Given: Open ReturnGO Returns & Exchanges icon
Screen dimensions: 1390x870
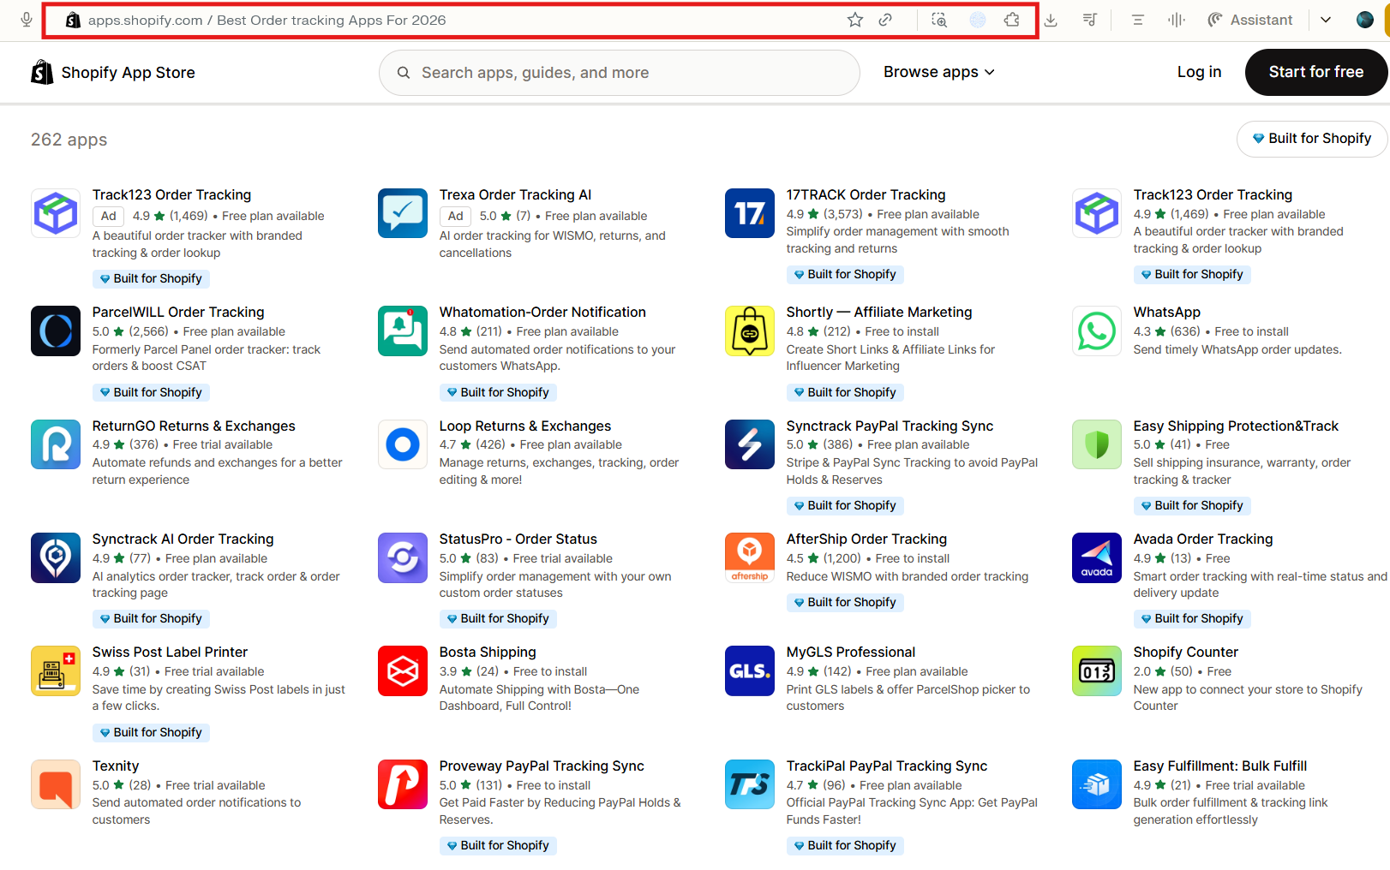Looking at the screenshot, I should [x=56, y=444].
